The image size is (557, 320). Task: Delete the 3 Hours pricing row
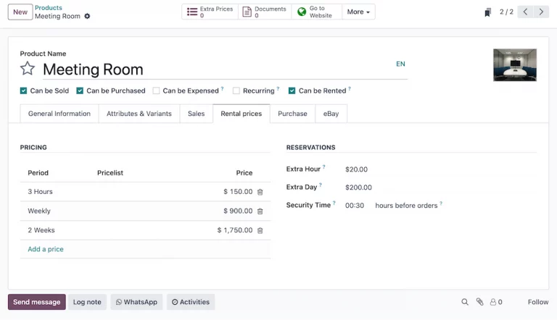(x=260, y=192)
